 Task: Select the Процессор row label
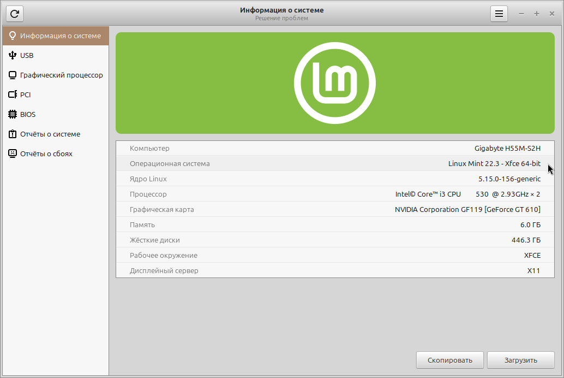coord(148,194)
